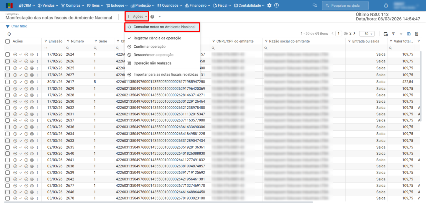The height and width of the screenshot is (204, 426).
Task: Open the Compras dropdown menu
Action: 73,6
